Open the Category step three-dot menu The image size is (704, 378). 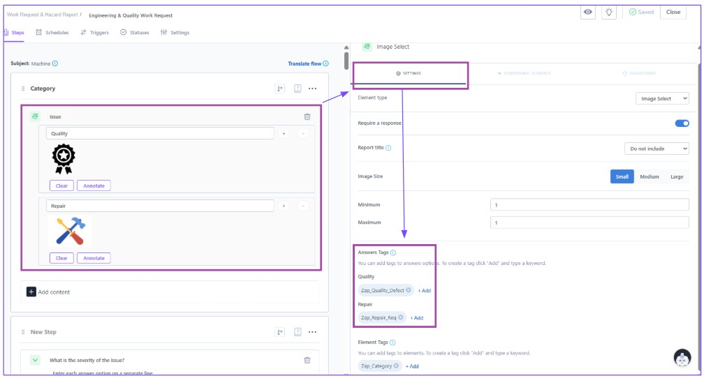(313, 89)
